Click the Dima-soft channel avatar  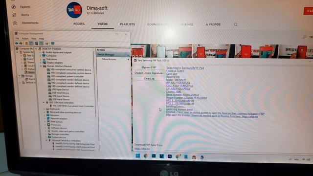[x=74, y=10]
